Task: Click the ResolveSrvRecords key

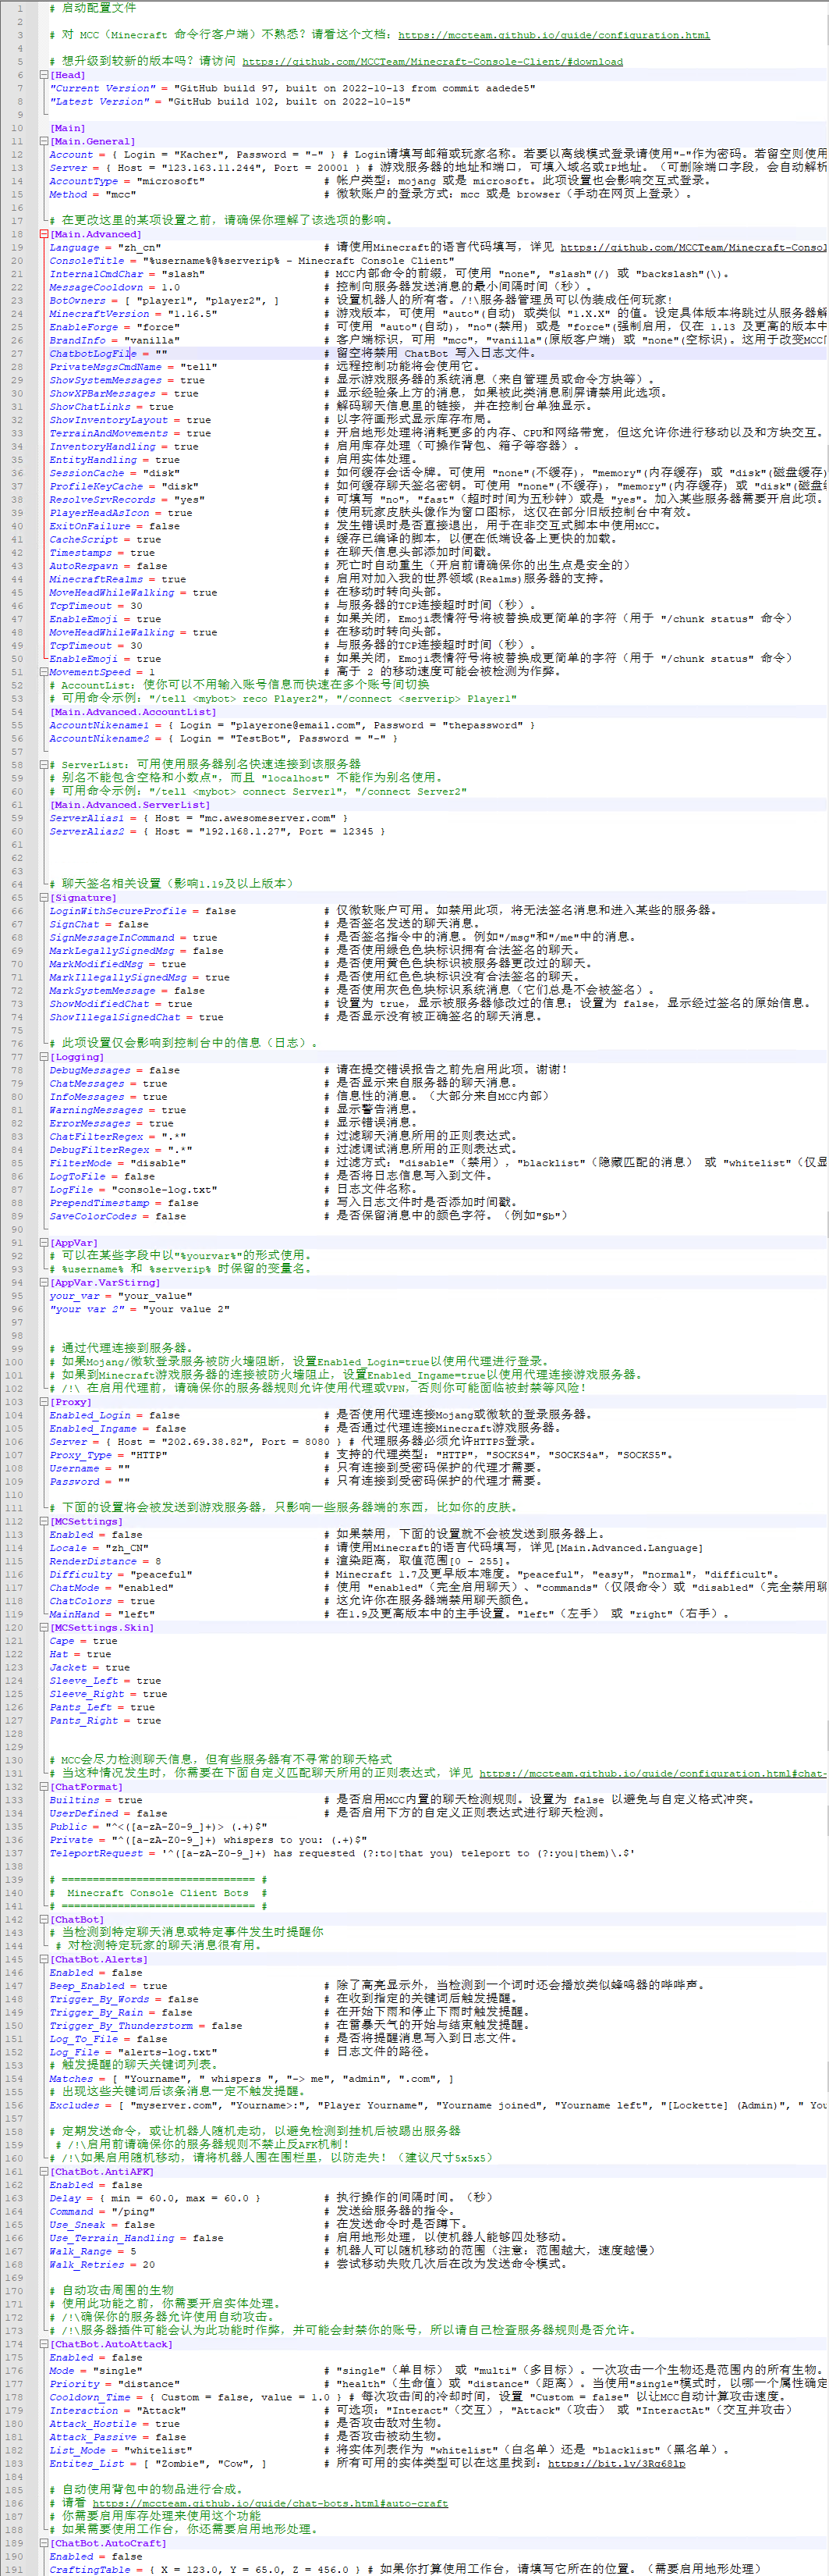Action: point(102,499)
